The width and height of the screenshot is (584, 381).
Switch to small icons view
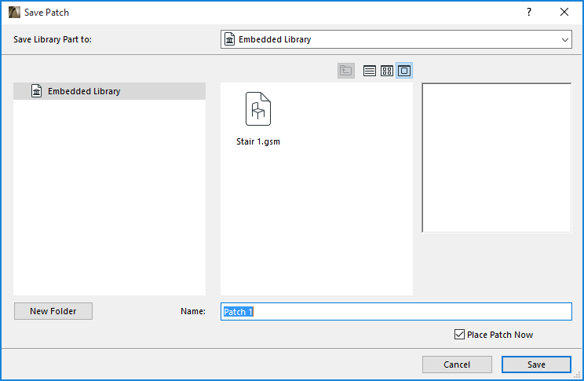coord(387,71)
